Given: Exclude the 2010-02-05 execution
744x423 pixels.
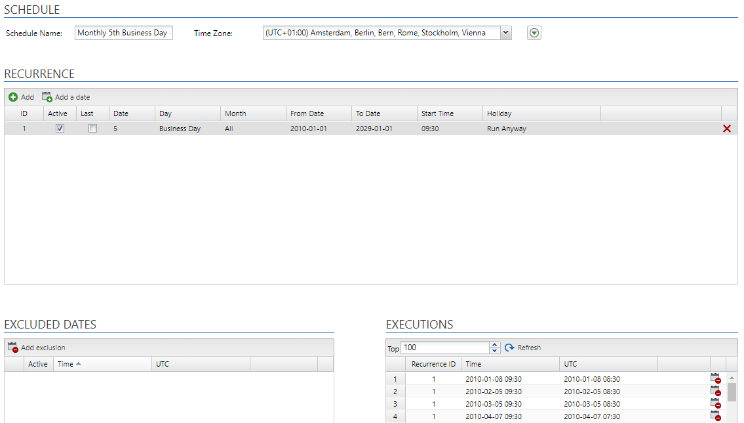Looking at the screenshot, I should click(x=716, y=391).
